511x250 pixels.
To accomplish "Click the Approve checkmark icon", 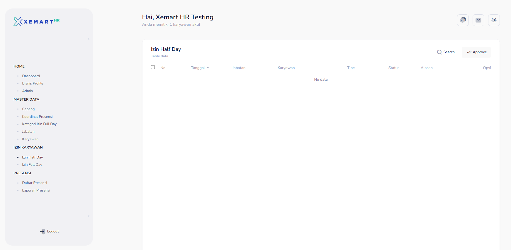I will coord(469,52).
